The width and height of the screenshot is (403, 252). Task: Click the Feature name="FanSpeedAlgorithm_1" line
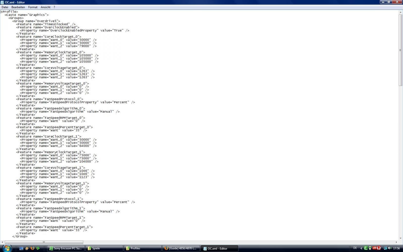51,208
